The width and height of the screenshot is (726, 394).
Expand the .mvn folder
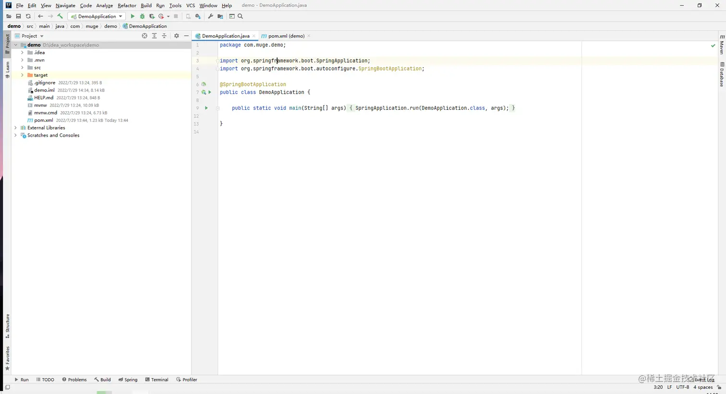[x=22, y=60]
